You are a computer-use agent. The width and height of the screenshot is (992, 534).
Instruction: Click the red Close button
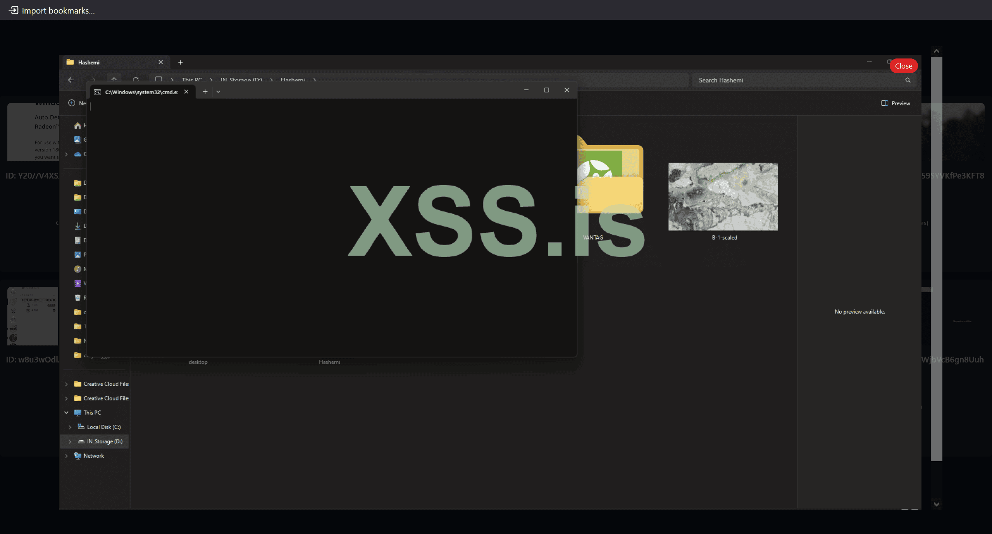tap(903, 66)
